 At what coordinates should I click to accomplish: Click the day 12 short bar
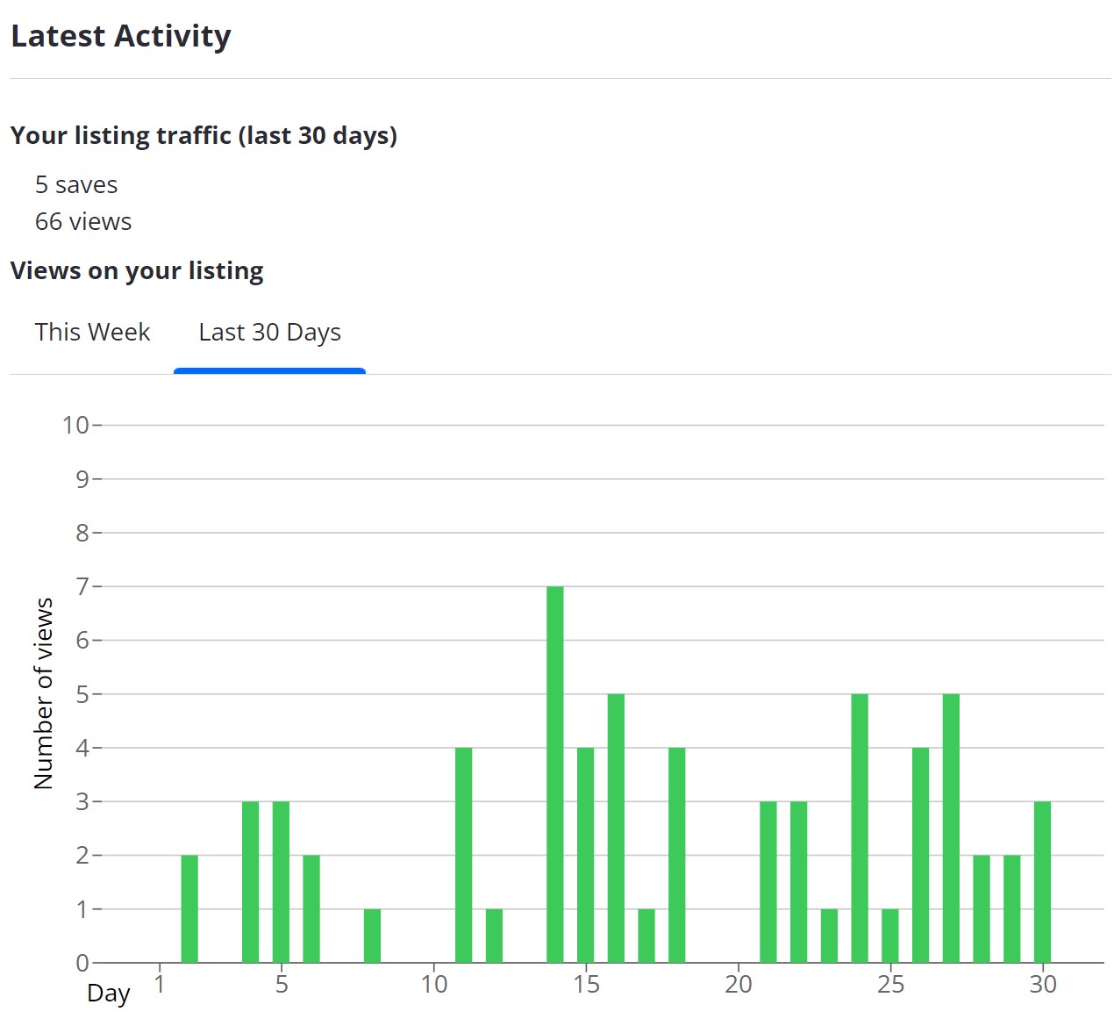coord(494,936)
